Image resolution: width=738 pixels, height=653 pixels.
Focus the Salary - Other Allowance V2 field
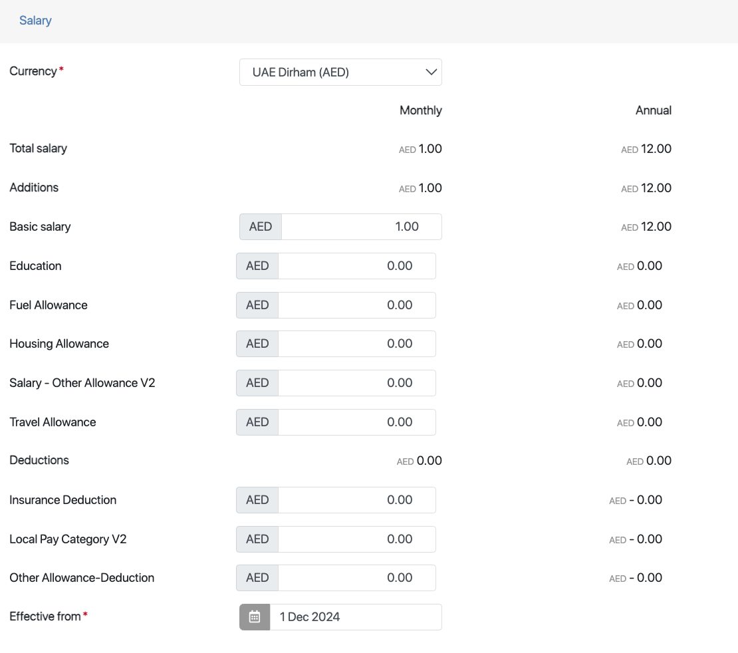[356, 383]
